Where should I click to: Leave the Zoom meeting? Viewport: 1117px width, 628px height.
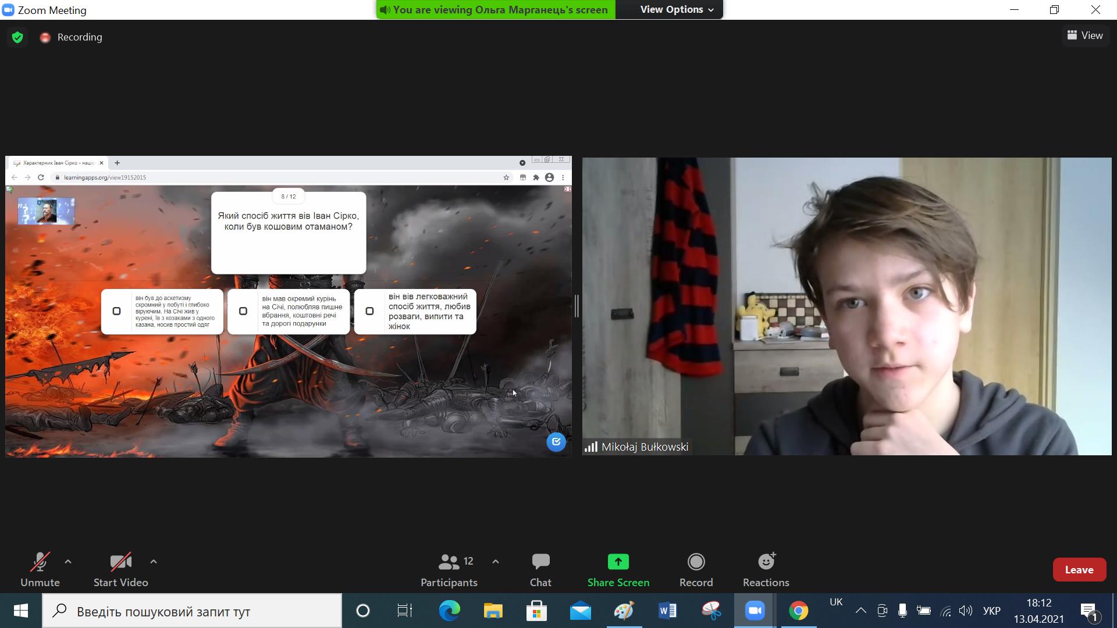click(1079, 570)
